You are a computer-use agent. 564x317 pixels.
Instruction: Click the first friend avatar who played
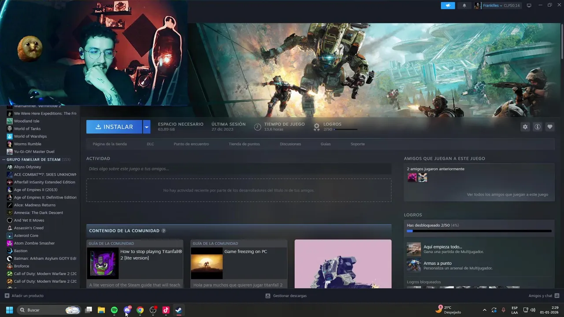pos(412,177)
